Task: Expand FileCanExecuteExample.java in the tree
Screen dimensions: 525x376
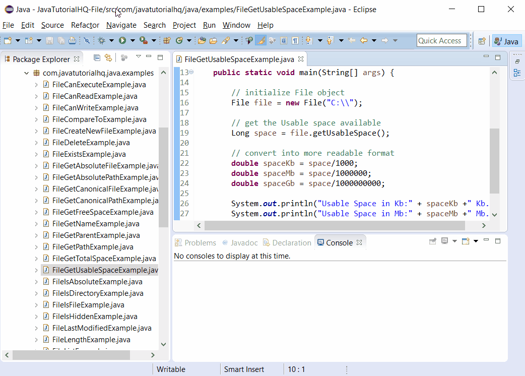Action: click(x=36, y=84)
